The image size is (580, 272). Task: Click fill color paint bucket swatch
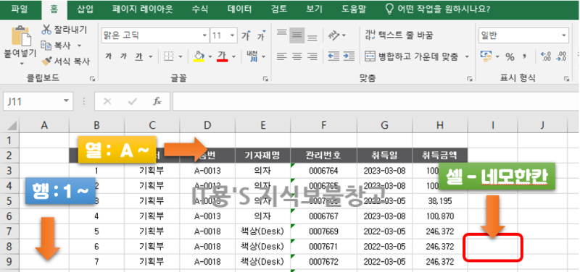click(x=199, y=57)
